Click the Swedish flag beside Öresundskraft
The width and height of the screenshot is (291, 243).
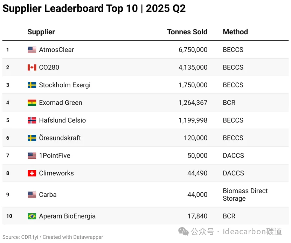click(x=32, y=138)
